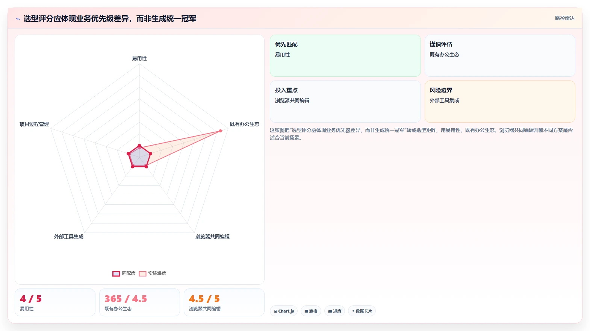This screenshot has height=331, width=590.
Task: Select the 进度 tag
Action: (x=334, y=311)
